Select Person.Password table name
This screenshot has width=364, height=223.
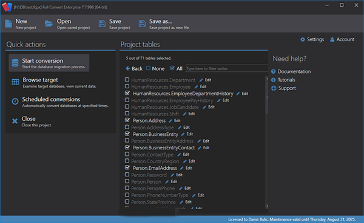pyautogui.click(x=149, y=175)
